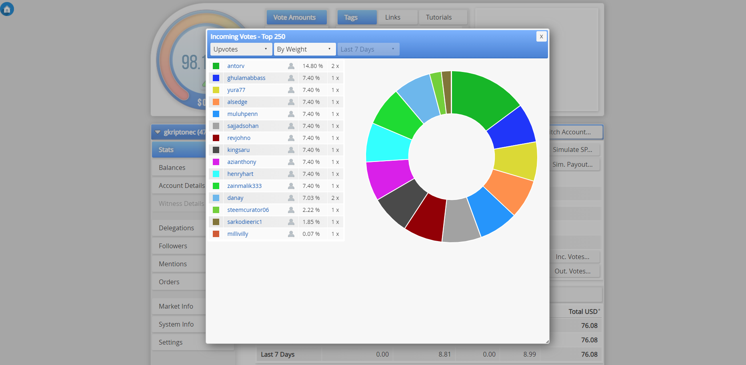
Task: Click the Inc. Votes... button
Action: (x=575, y=257)
